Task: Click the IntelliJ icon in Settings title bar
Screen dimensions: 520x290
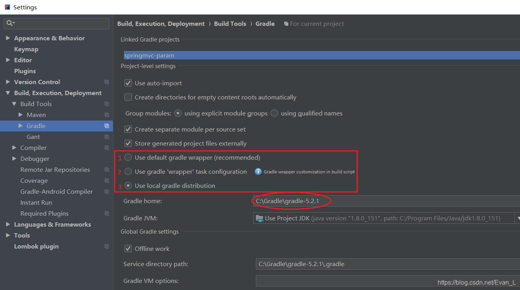Action: point(7,7)
